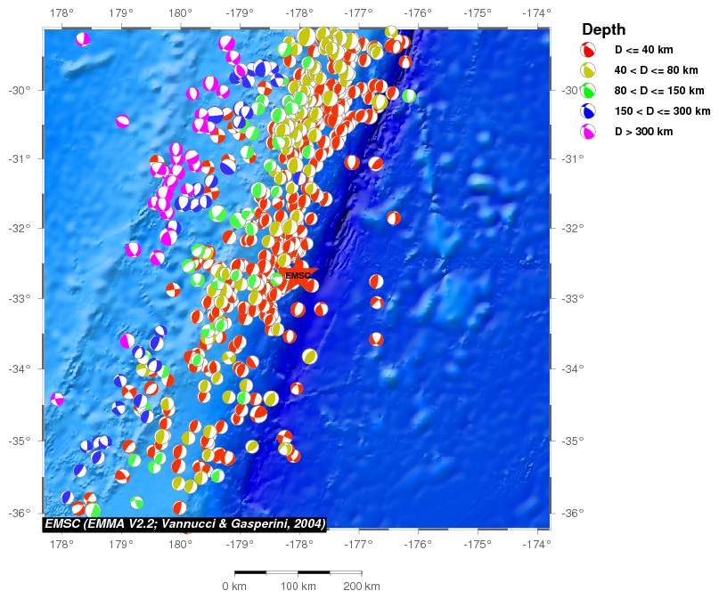Click the red EMSC star epicenter marker

click(x=298, y=276)
